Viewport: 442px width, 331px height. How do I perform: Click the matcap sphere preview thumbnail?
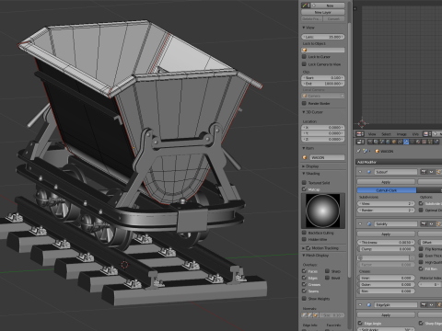coord(322,211)
